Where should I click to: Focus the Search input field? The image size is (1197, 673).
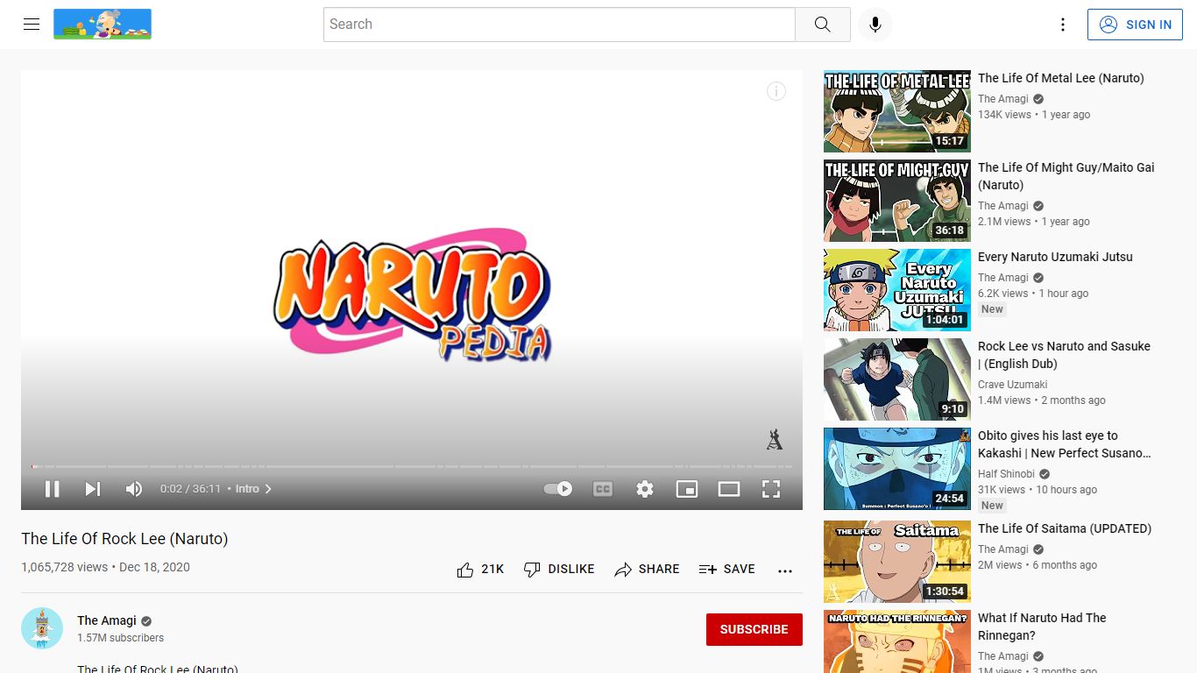click(x=559, y=25)
